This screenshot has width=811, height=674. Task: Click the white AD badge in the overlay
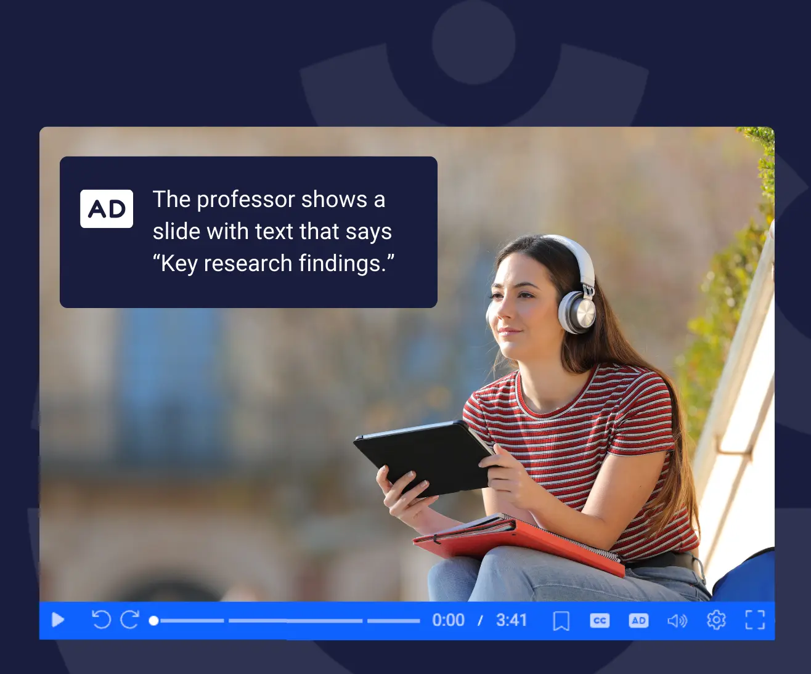pyautogui.click(x=107, y=209)
